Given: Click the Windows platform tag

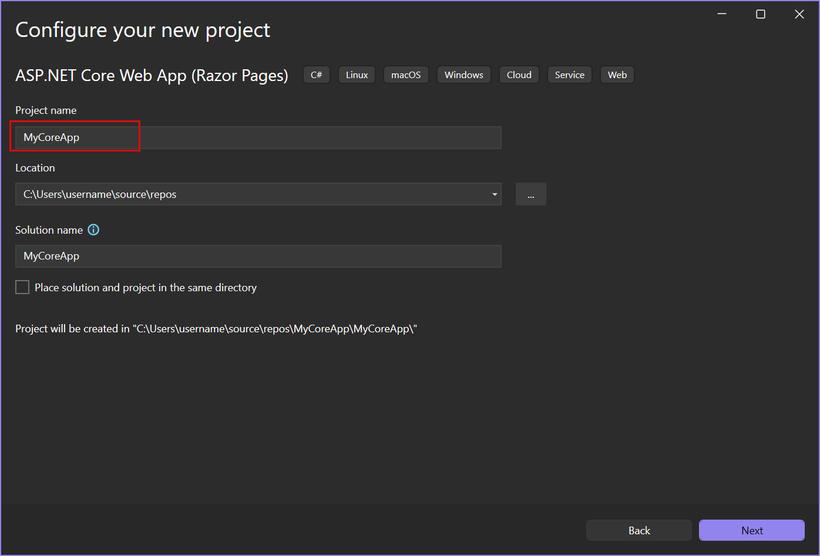Looking at the screenshot, I should point(463,75).
